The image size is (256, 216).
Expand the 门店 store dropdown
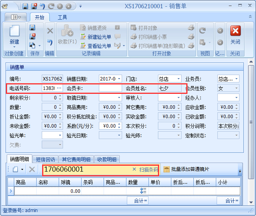178,79
